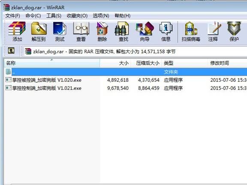This screenshot has height=185, width=247.
Task: Click the exe icon for V1.021 file
Action: point(8,88)
